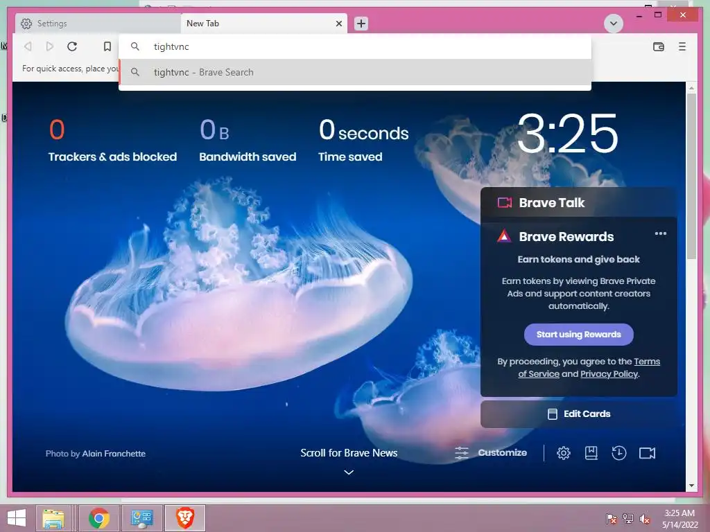Close the New Tab tab
Image resolution: width=710 pixels, height=532 pixels.
[338, 24]
